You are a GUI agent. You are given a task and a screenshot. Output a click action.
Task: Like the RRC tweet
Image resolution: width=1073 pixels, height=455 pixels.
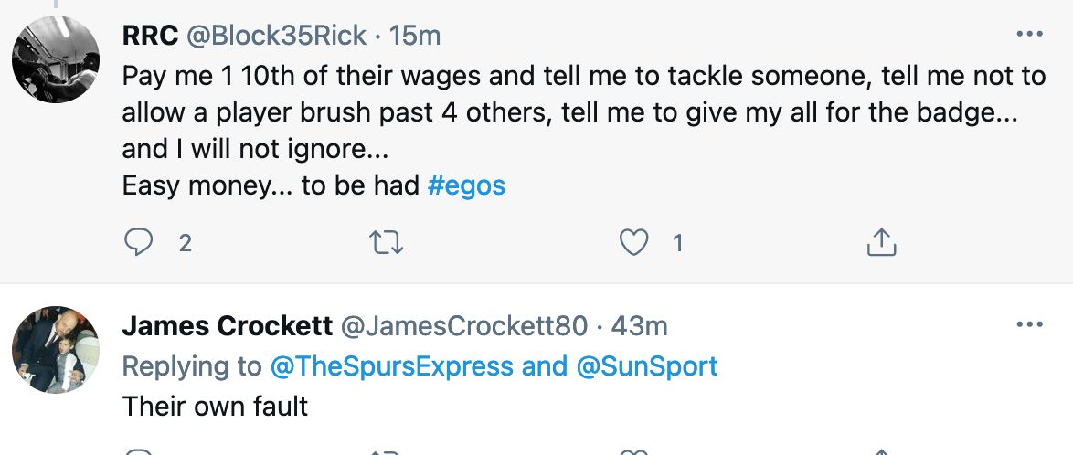tap(633, 242)
